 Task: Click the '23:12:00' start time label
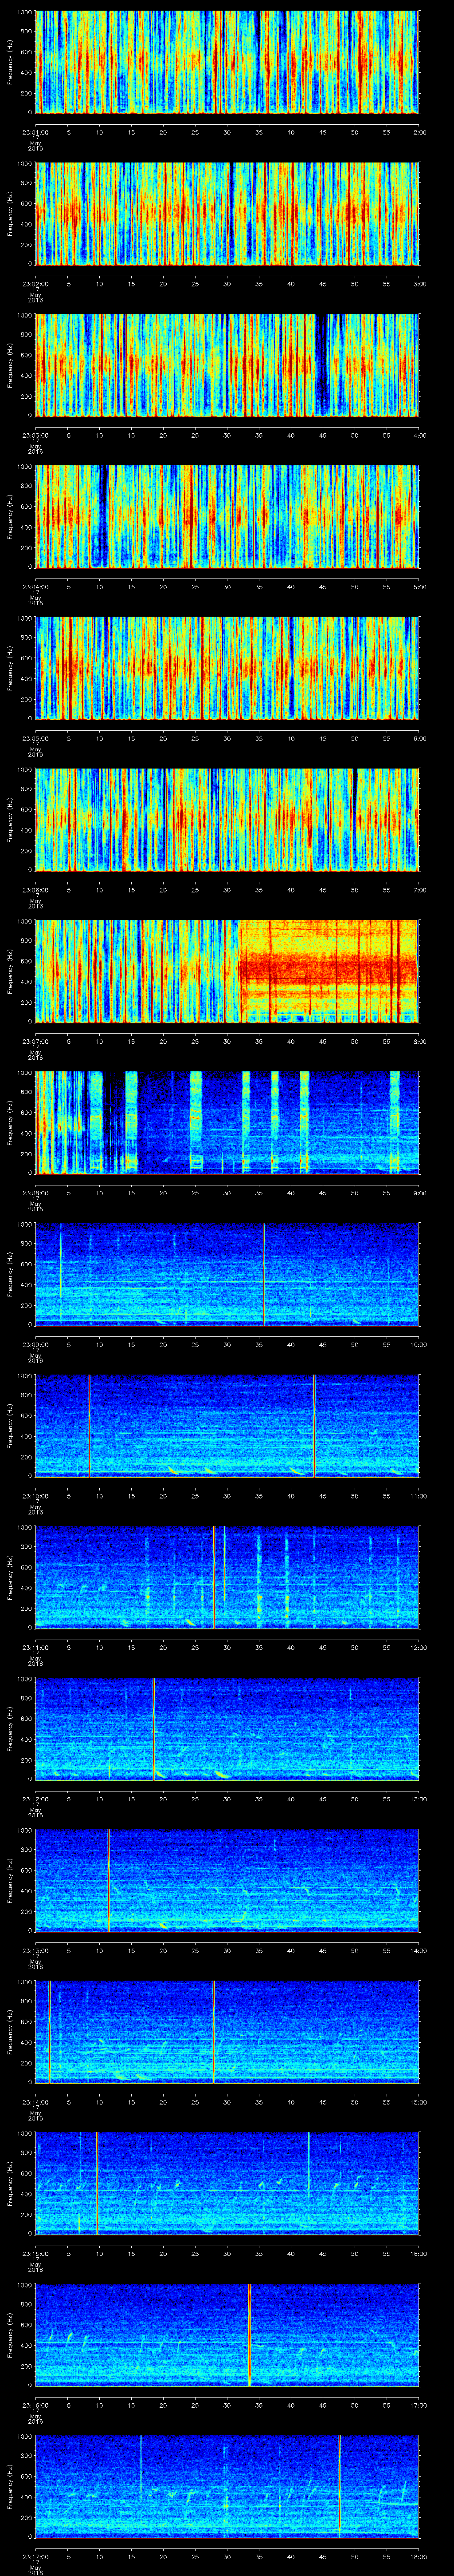[36, 1798]
